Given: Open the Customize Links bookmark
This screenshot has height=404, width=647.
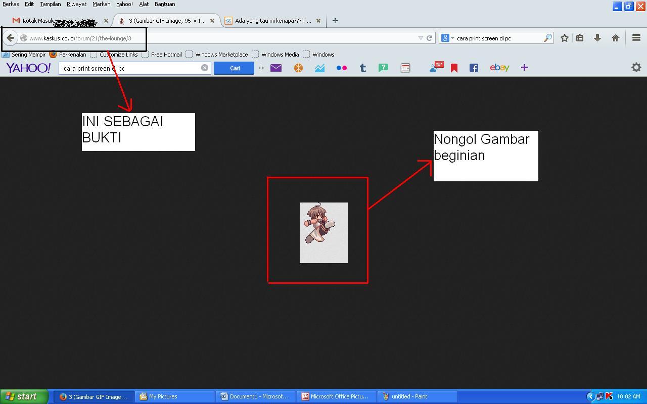Looking at the screenshot, I should click(x=114, y=54).
